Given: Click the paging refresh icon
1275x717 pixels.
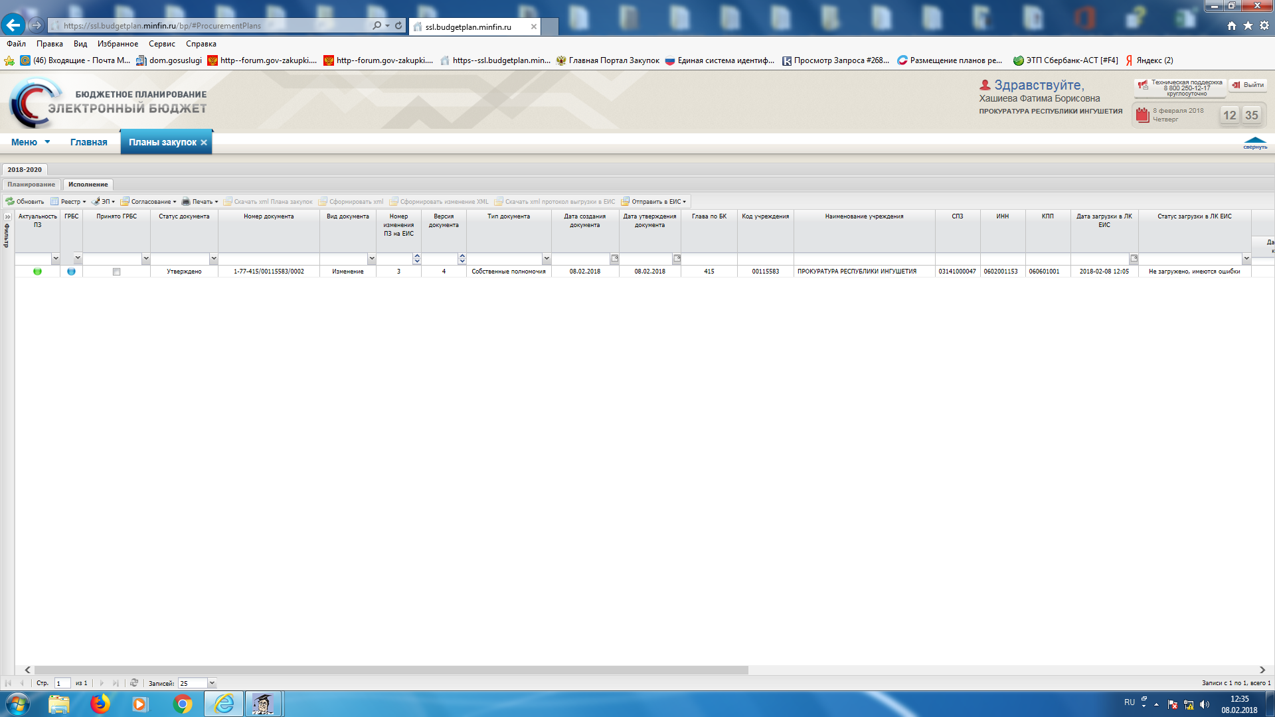Looking at the screenshot, I should click(134, 682).
